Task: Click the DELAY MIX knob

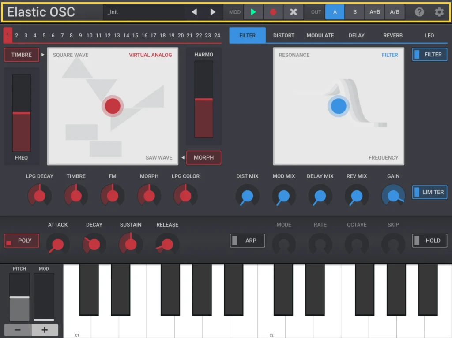Action: 320,196
